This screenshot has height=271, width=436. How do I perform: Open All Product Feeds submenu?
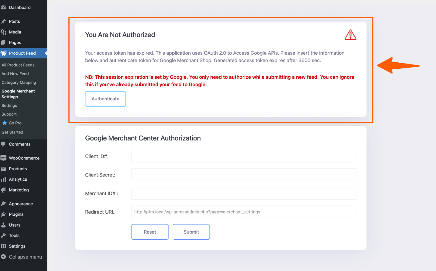click(18, 65)
